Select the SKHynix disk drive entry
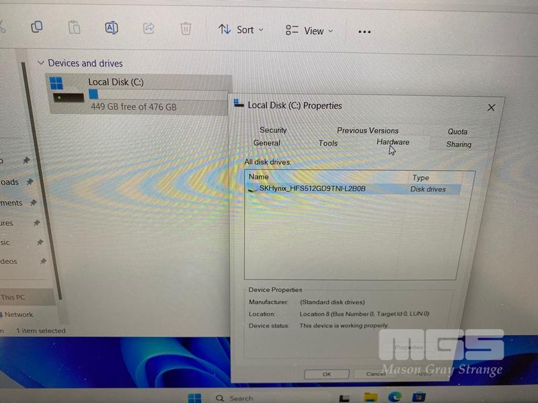 [312, 189]
